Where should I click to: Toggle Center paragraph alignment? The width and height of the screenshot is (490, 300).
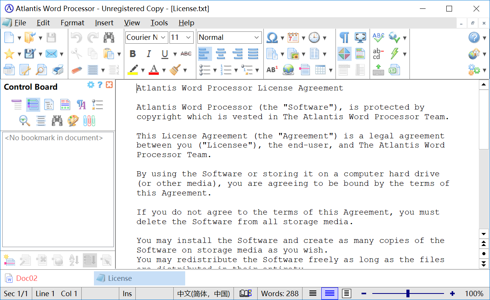[x=221, y=54]
